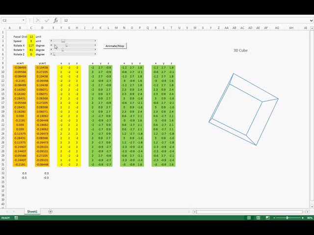Switch to Page Break Preview in the status bar
Screen dimensions: 314x235
(267, 218)
